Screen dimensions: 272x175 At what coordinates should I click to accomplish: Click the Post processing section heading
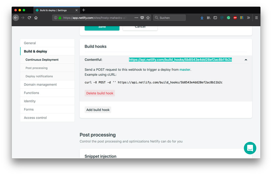98,135
